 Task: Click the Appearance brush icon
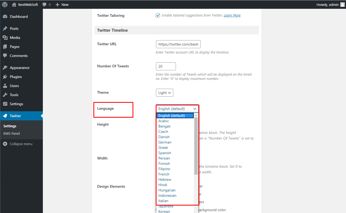[5, 68]
